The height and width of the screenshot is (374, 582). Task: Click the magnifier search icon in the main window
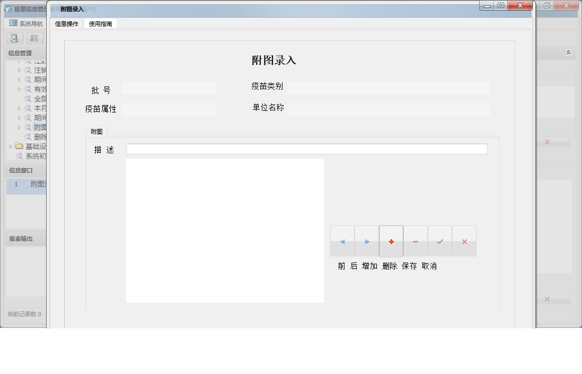tap(14, 38)
